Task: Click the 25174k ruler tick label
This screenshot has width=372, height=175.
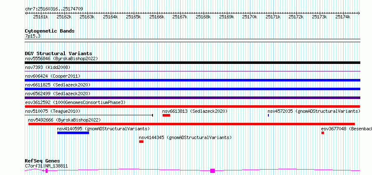Action: [x=343, y=17]
